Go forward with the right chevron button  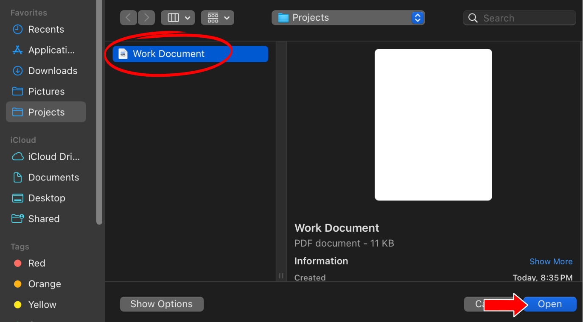click(x=146, y=18)
